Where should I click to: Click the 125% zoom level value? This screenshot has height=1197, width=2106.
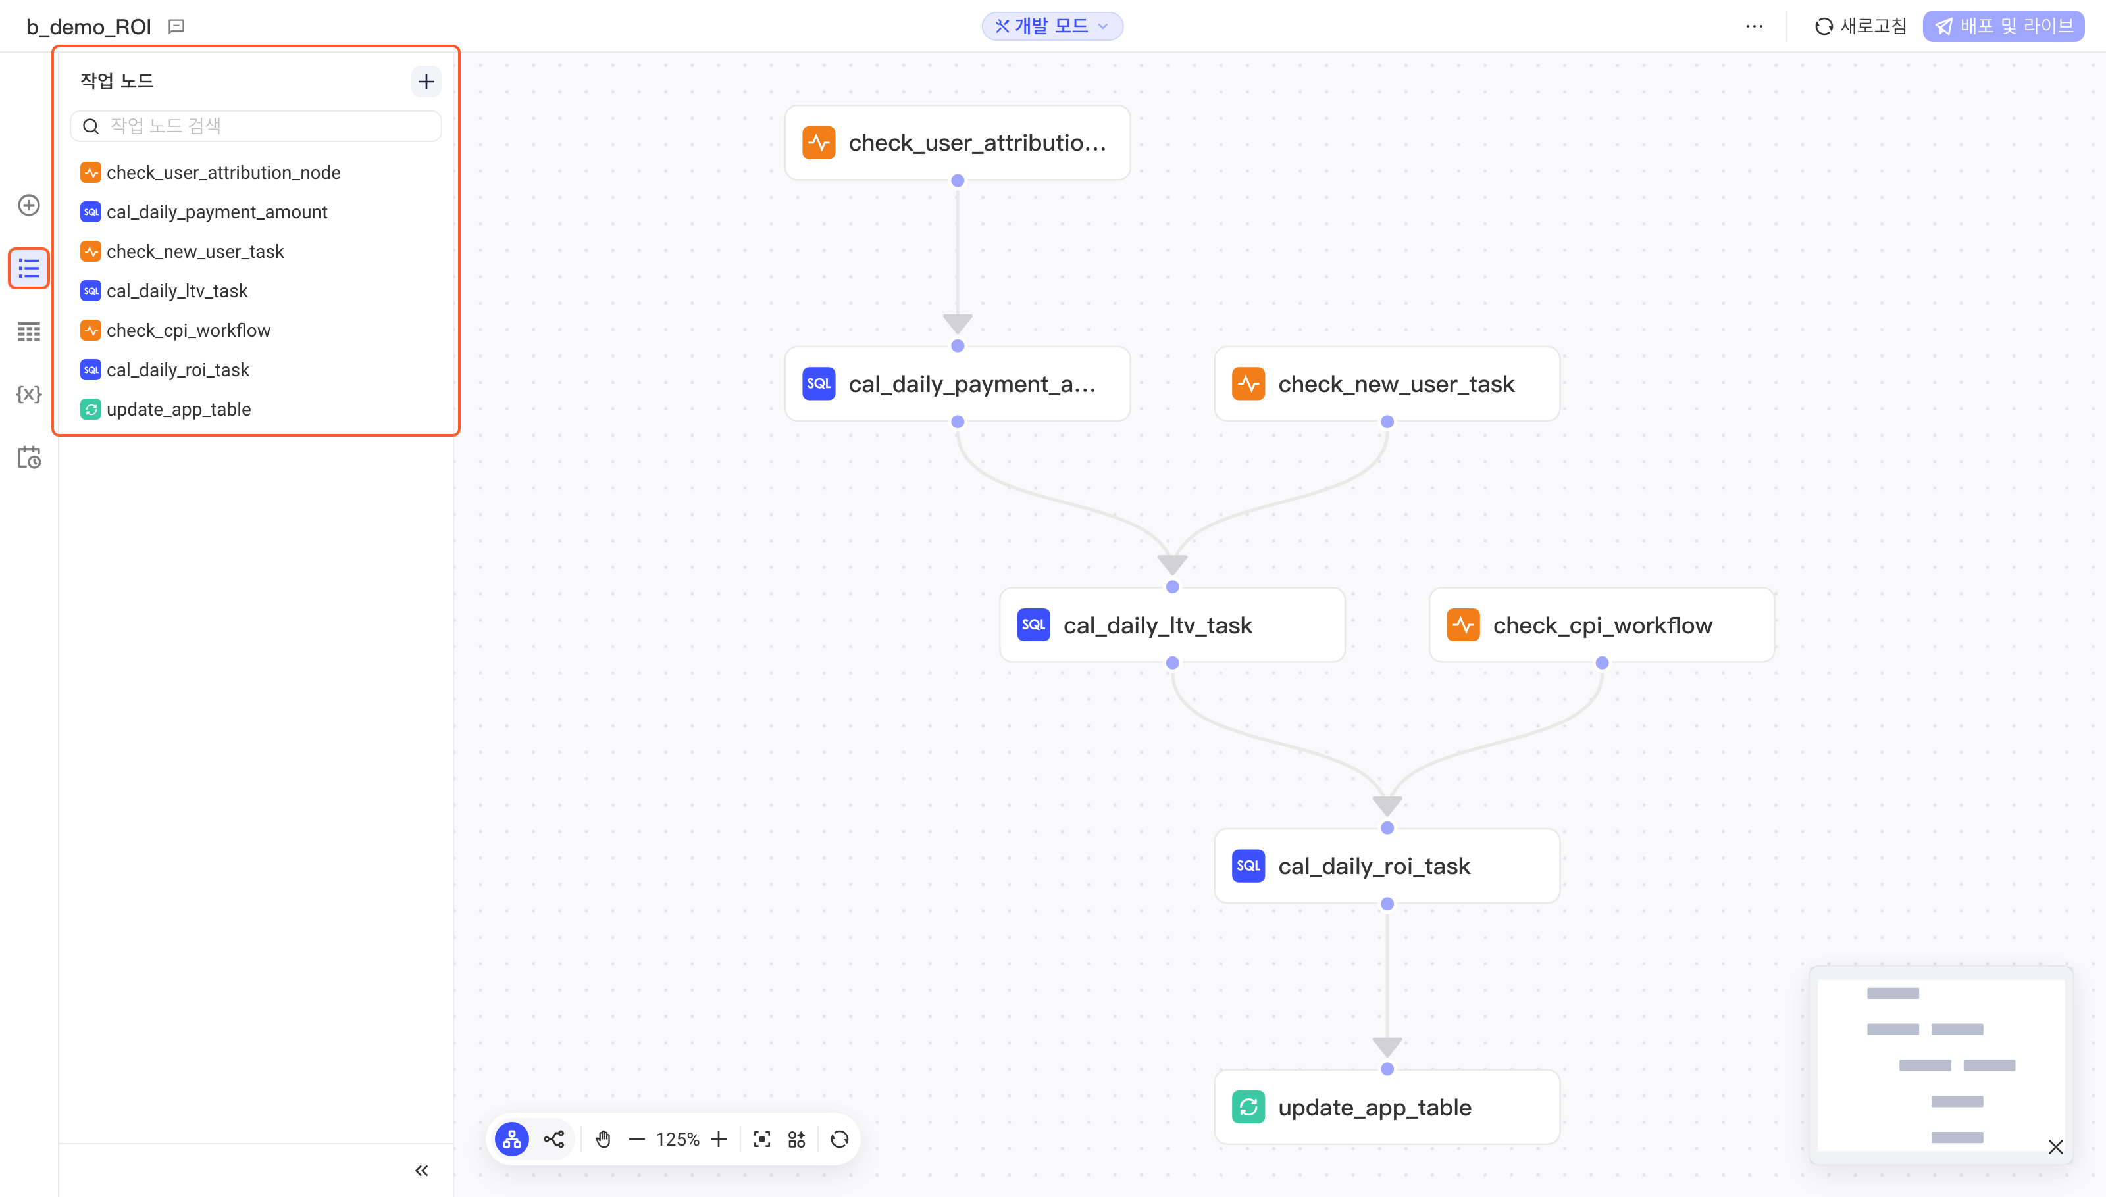(677, 1139)
